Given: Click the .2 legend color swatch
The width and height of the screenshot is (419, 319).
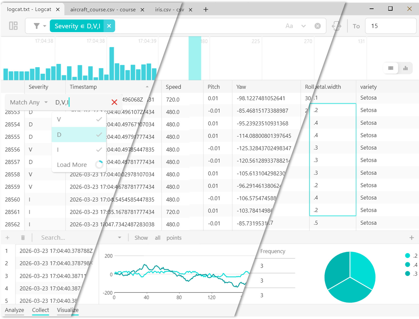Looking at the screenshot, I should coord(407,256).
